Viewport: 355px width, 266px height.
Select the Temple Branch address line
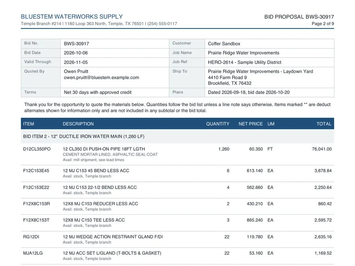[99, 24]
